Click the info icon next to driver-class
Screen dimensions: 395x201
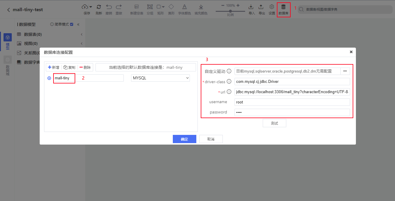click(x=229, y=81)
